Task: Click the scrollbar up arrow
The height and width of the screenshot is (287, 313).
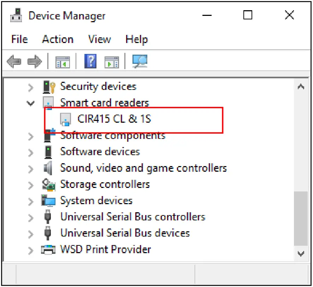Action: 301,87
